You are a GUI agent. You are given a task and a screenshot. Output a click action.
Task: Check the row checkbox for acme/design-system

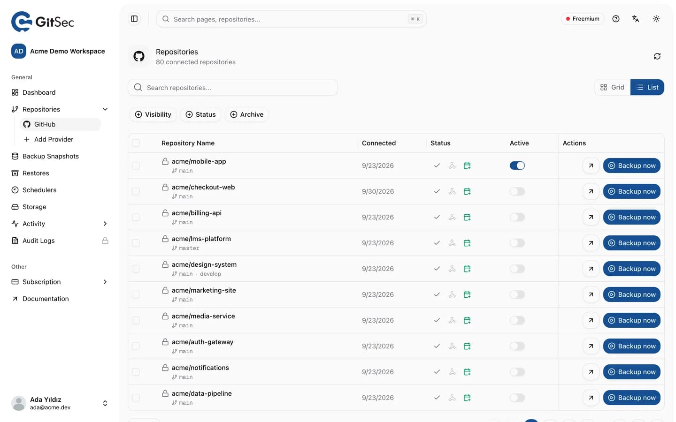pos(136,269)
